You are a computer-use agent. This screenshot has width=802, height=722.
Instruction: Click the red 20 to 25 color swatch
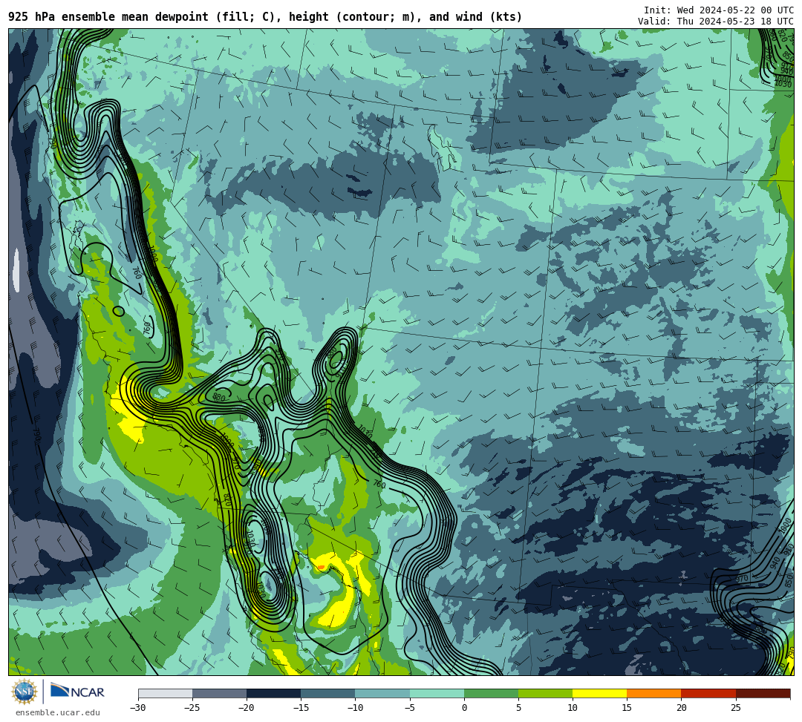[708, 693]
